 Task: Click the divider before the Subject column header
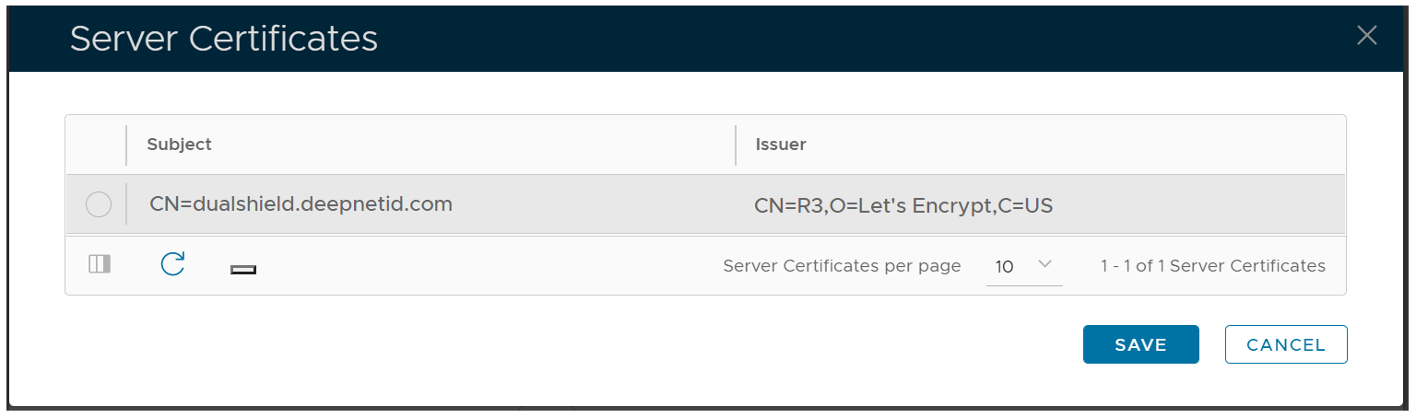pyautogui.click(x=126, y=145)
